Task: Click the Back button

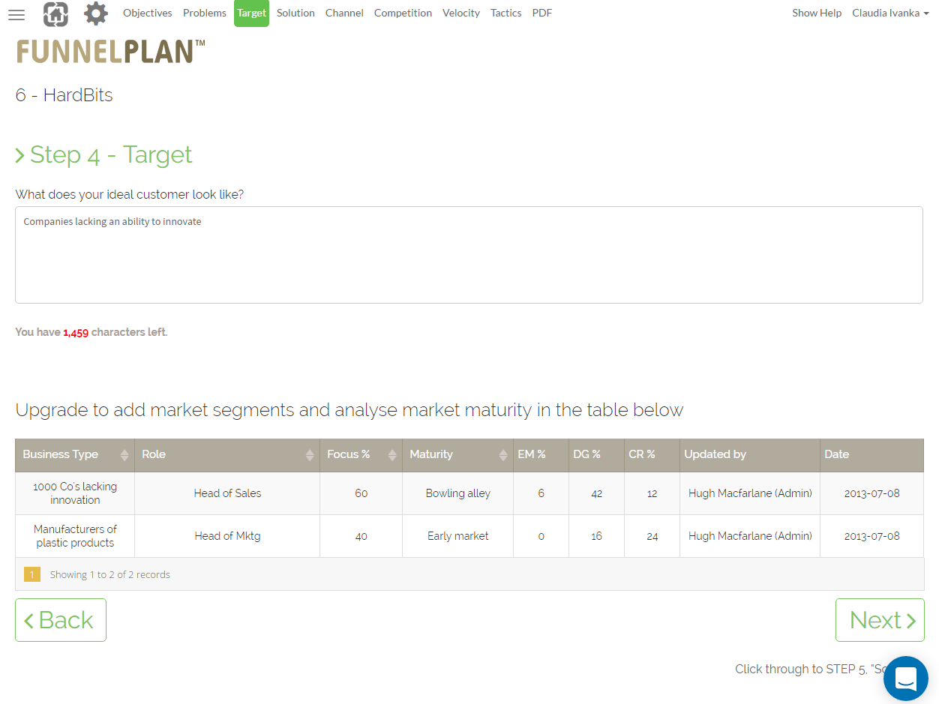Action: point(60,620)
